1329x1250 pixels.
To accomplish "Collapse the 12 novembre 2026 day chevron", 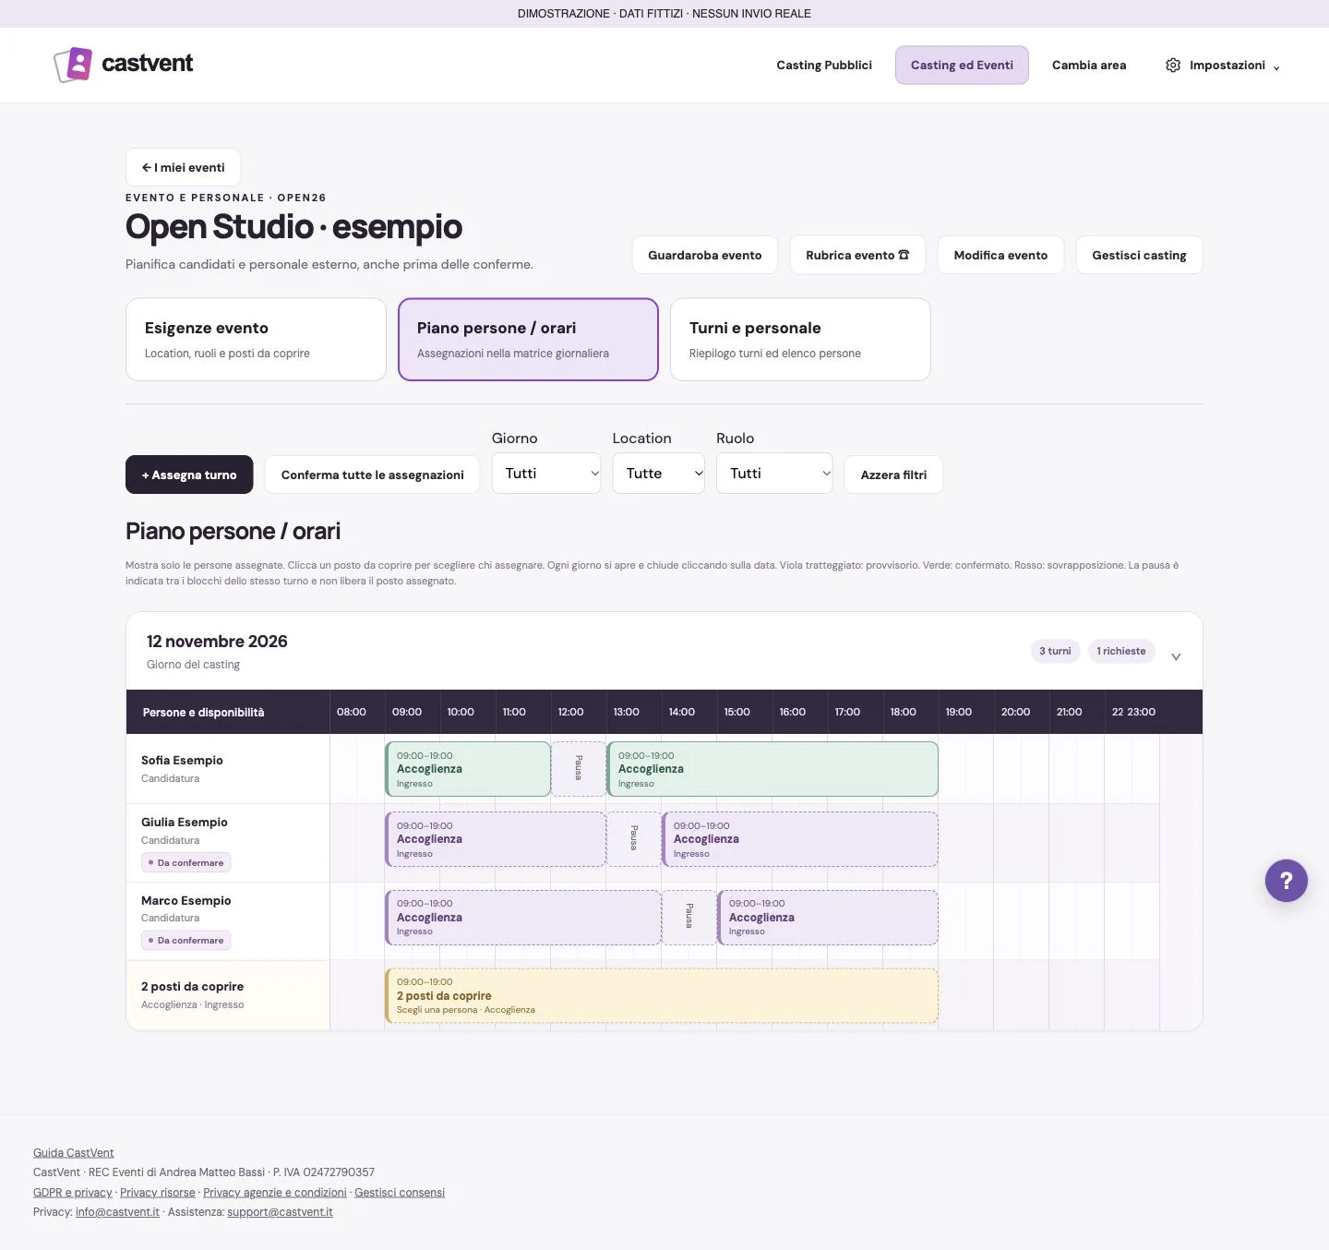I will pyautogui.click(x=1176, y=656).
